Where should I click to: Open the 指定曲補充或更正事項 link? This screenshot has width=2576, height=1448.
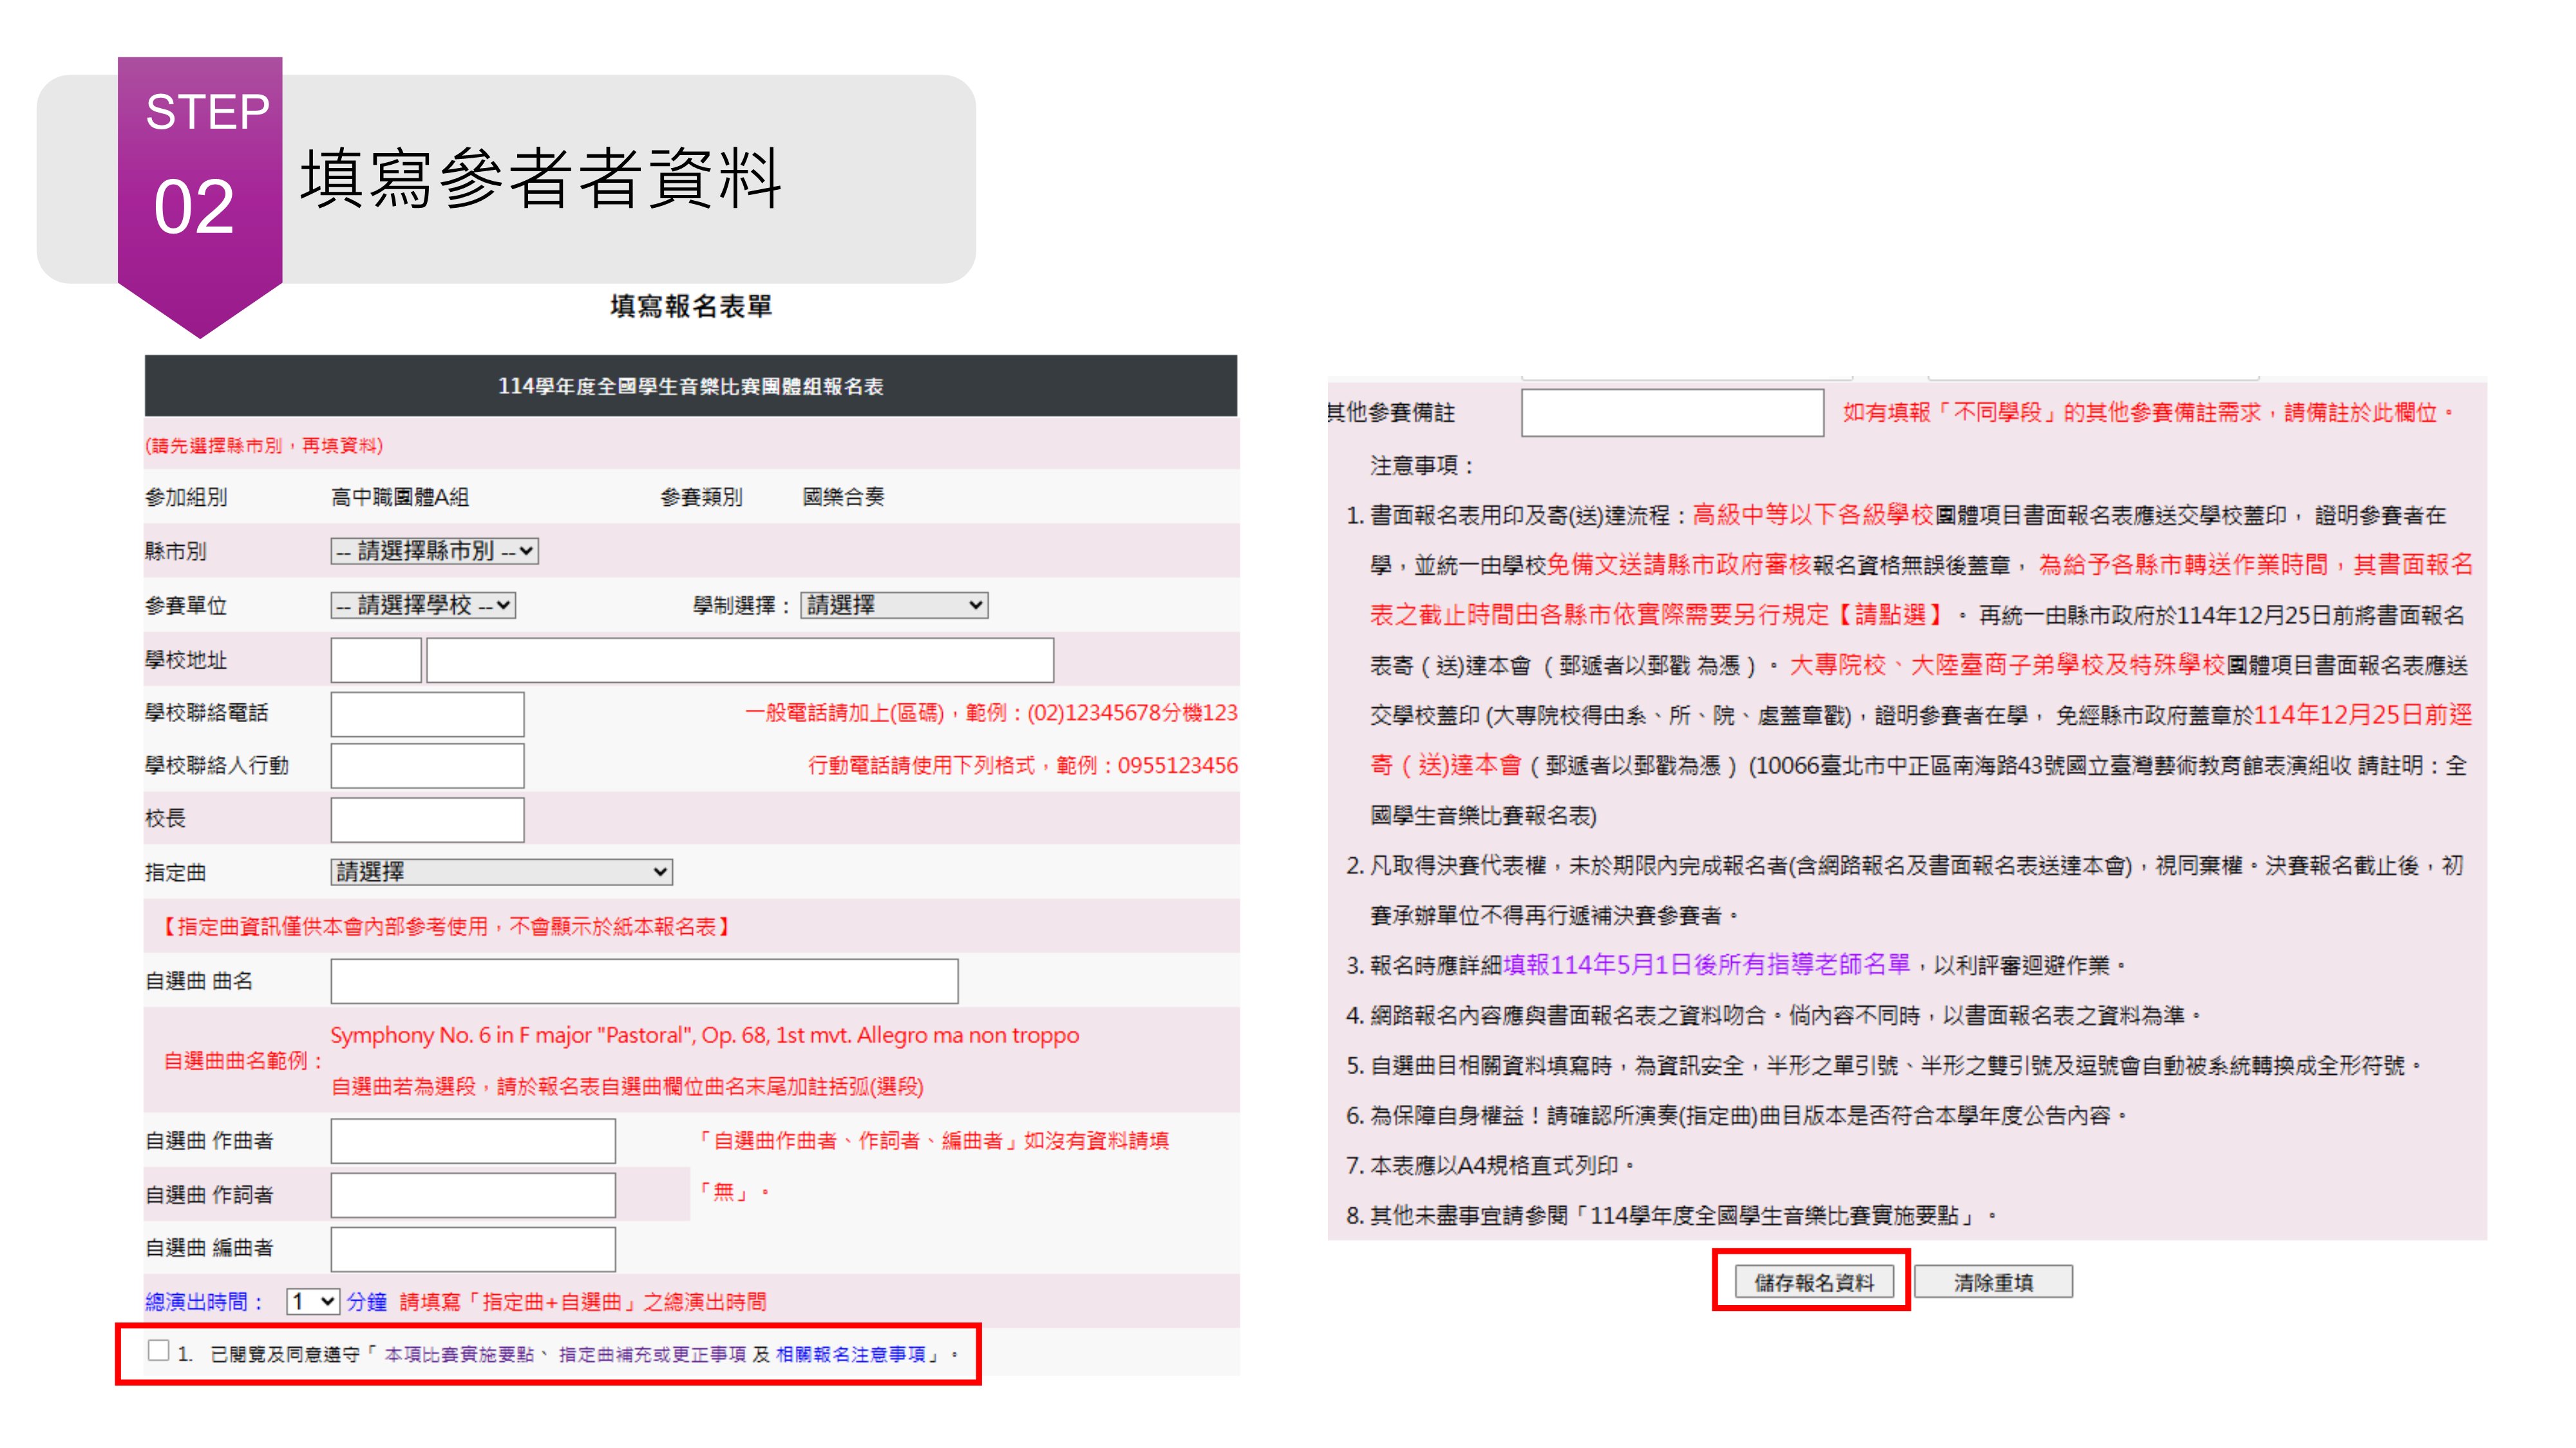pyautogui.click(x=652, y=1355)
